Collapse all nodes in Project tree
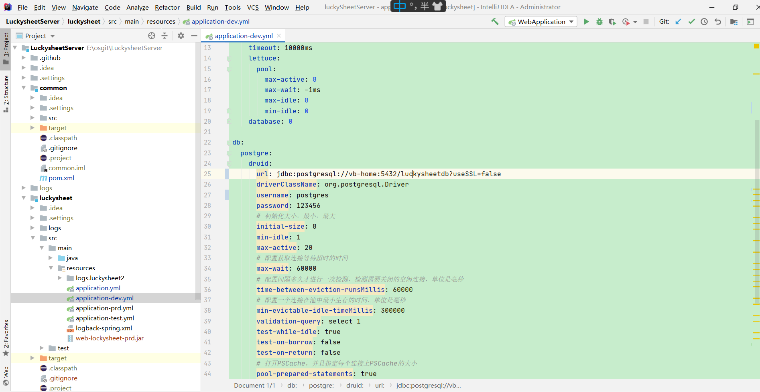Image resolution: width=760 pixels, height=392 pixels. coord(165,36)
